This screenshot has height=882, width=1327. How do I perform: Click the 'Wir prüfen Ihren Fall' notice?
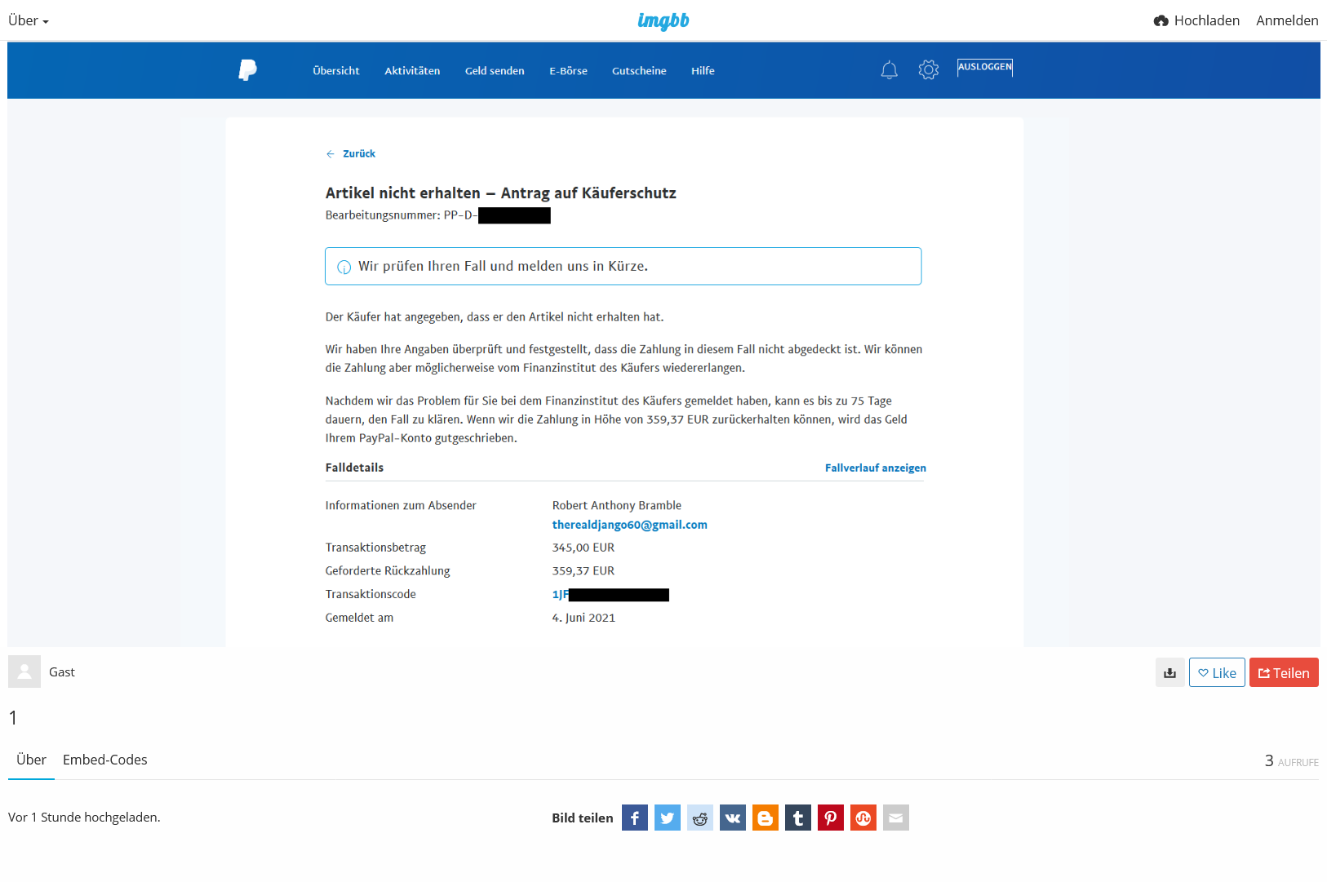624,266
